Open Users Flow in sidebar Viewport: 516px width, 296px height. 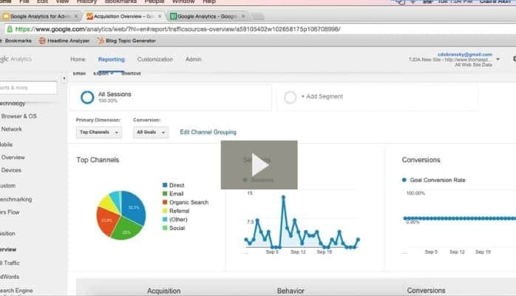point(10,212)
